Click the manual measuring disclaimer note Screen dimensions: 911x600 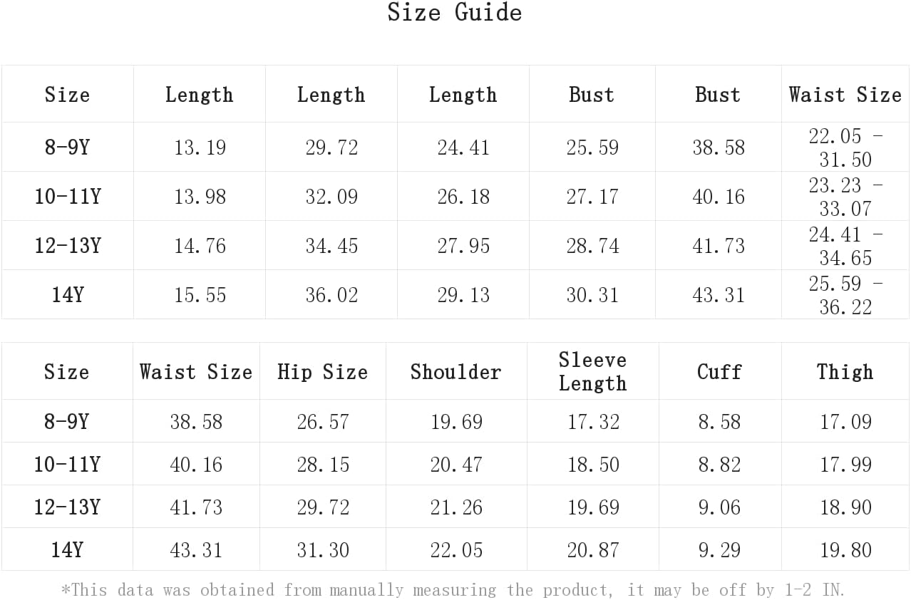pyautogui.click(x=453, y=590)
